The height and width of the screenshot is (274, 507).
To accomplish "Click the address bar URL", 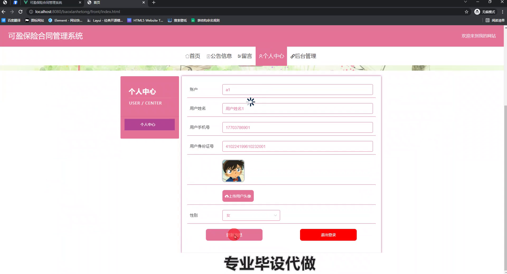I will click(78, 12).
